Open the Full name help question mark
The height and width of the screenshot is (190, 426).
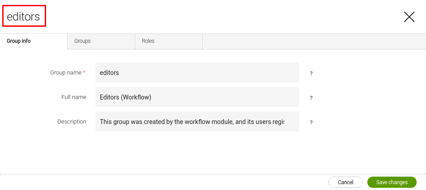(311, 98)
